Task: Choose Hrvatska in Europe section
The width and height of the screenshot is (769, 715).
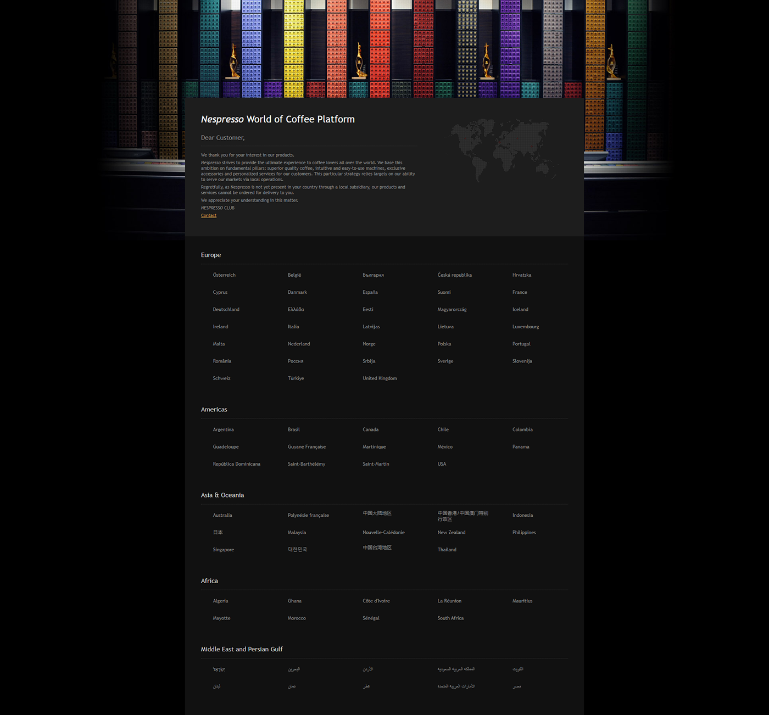Action: (x=522, y=275)
